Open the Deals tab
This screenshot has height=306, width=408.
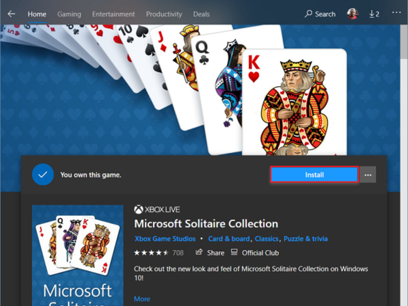[201, 14]
